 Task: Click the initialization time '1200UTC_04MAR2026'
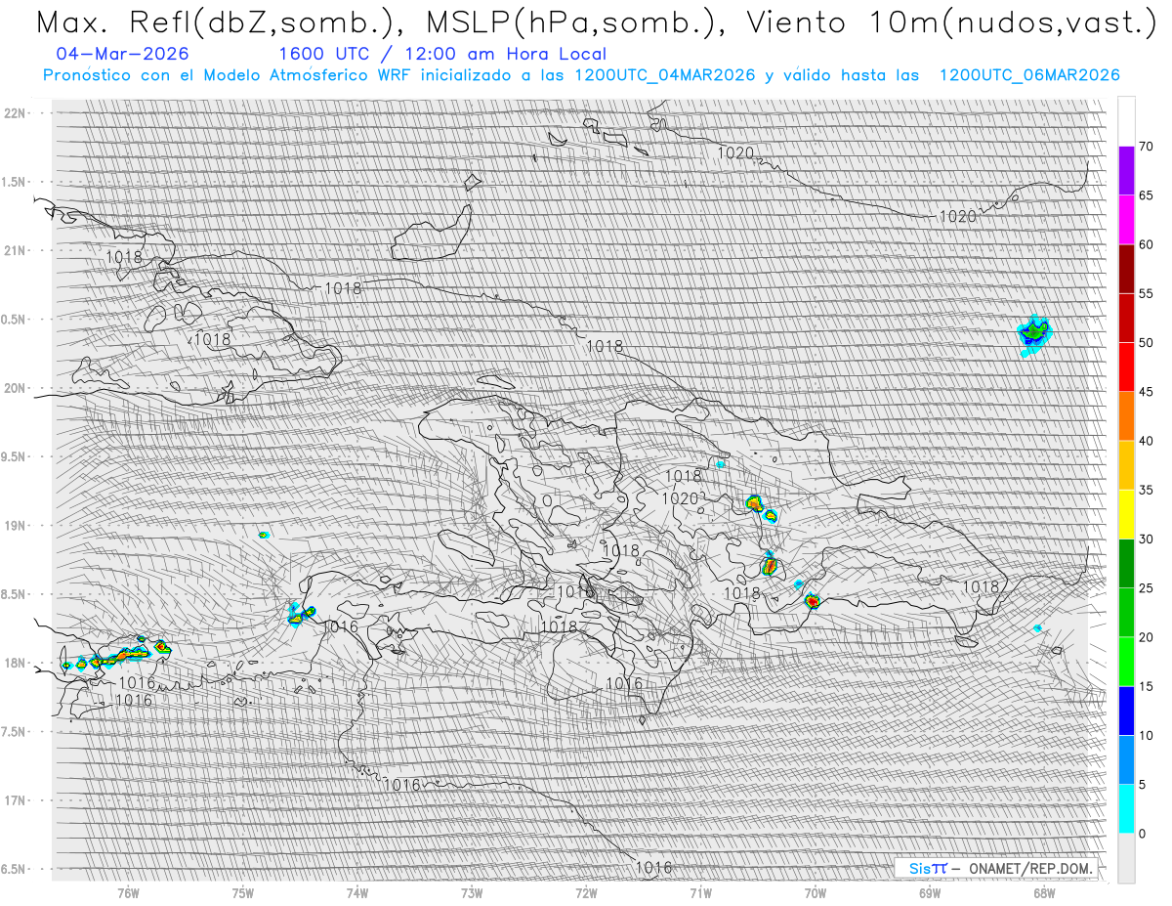(x=665, y=75)
